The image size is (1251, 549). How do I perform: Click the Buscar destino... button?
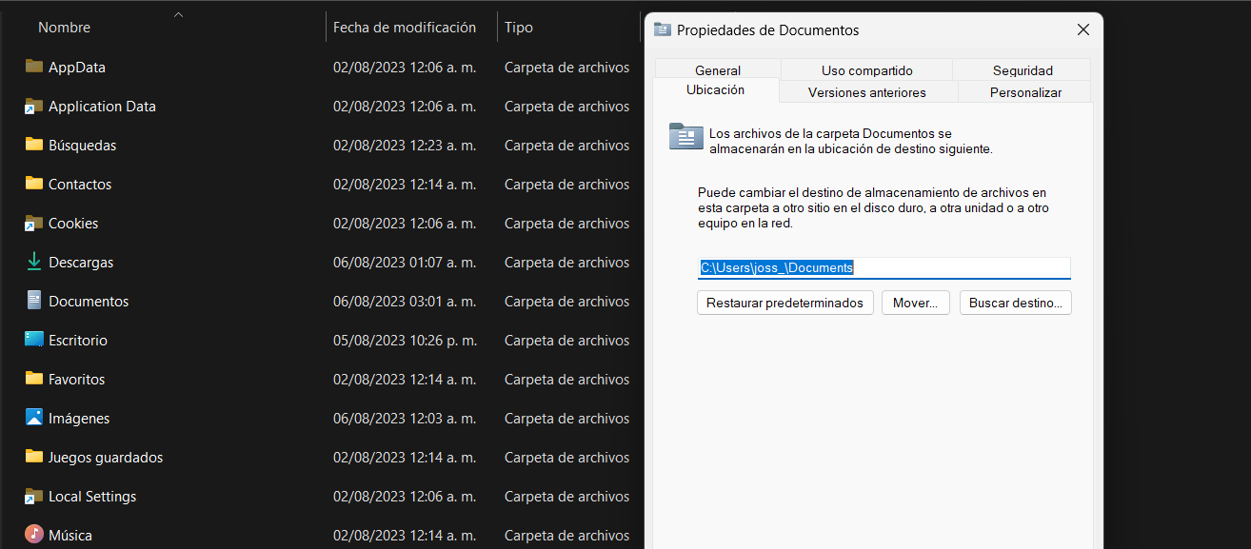tap(1016, 303)
